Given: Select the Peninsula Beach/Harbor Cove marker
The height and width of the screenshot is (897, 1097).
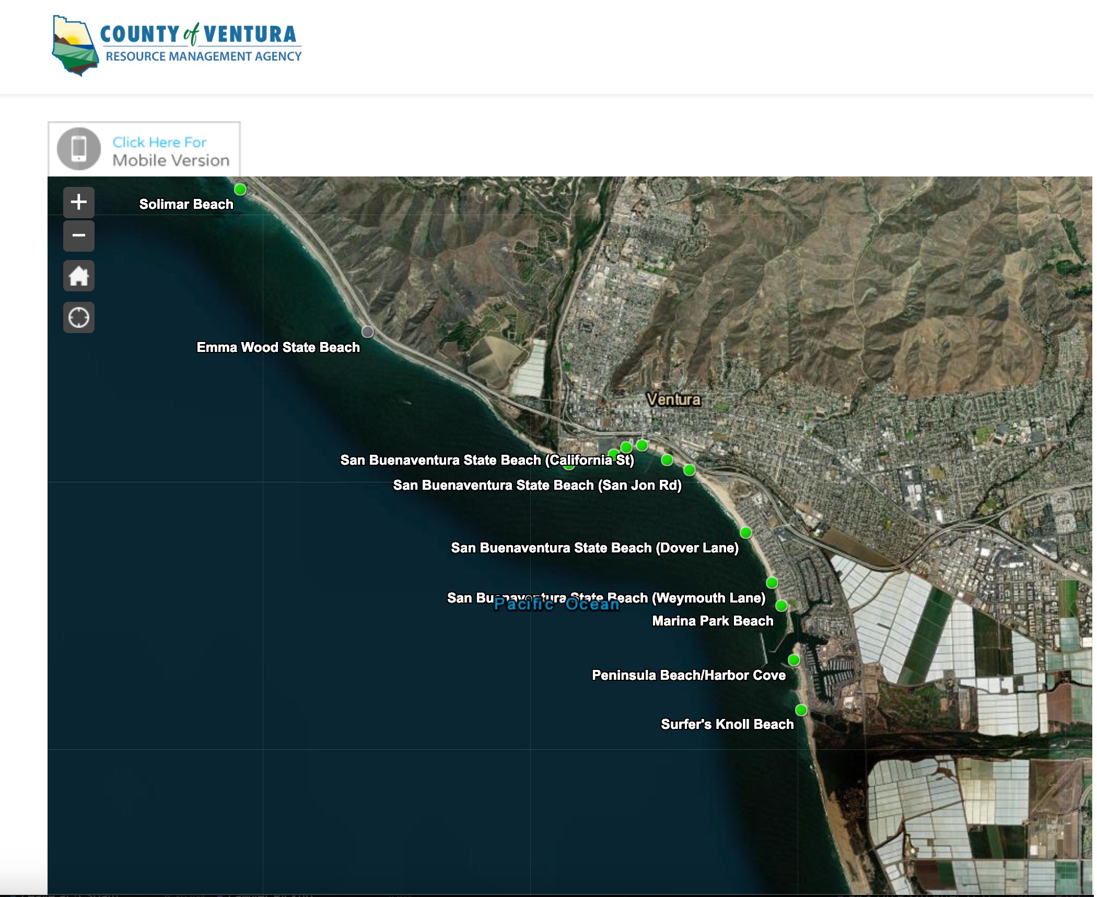Looking at the screenshot, I should [x=793, y=660].
